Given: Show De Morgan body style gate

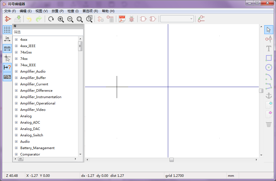Looking at the screenshot, I should [x=153, y=19].
